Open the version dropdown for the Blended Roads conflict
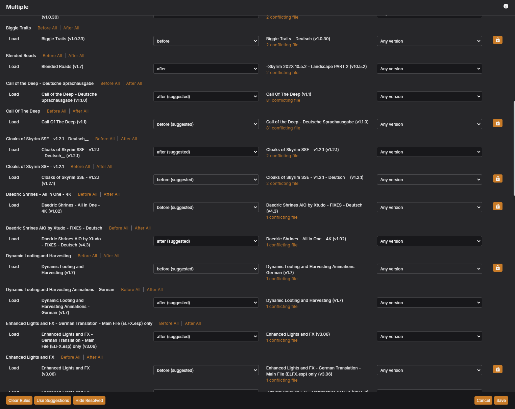515x409 pixels. click(429, 69)
